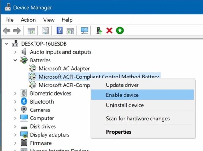203x151 pixels.
Task: Expand the Display adapters category
Action: (x=15, y=135)
